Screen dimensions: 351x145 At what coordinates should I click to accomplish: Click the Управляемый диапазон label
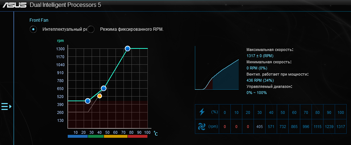pyautogui.click(x=270, y=86)
